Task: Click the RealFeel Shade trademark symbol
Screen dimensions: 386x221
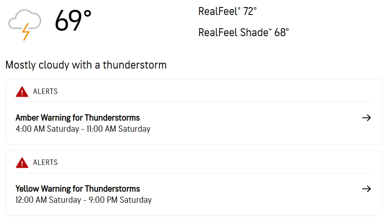Action: [270, 29]
